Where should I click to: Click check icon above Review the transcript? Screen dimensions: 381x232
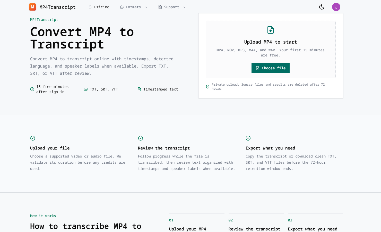(x=141, y=138)
